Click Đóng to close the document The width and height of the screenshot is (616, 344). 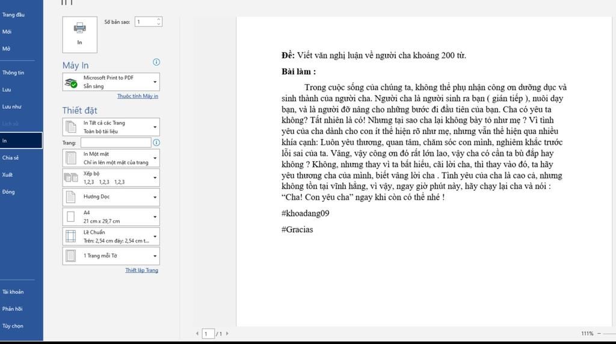[x=8, y=192]
